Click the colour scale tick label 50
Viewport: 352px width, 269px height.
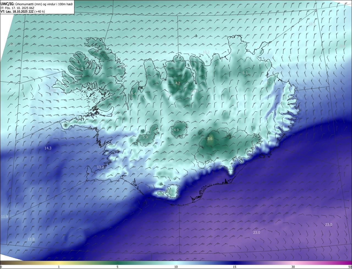(x=350, y=267)
